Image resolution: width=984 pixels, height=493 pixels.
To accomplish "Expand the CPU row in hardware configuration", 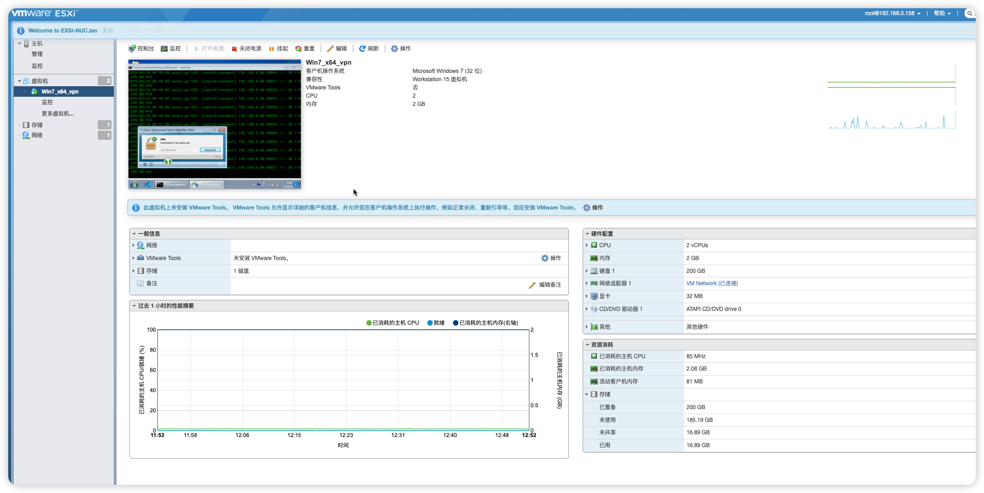I will 587,245.
